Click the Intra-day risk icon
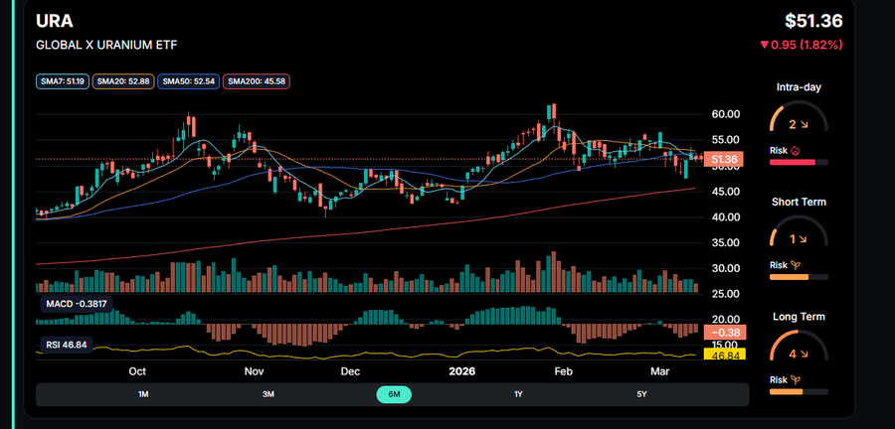 pyautogui.click(x=795, y=151)
